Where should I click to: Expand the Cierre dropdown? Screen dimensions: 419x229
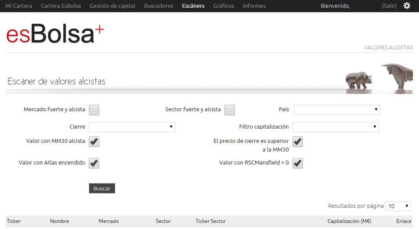(132, 127)
